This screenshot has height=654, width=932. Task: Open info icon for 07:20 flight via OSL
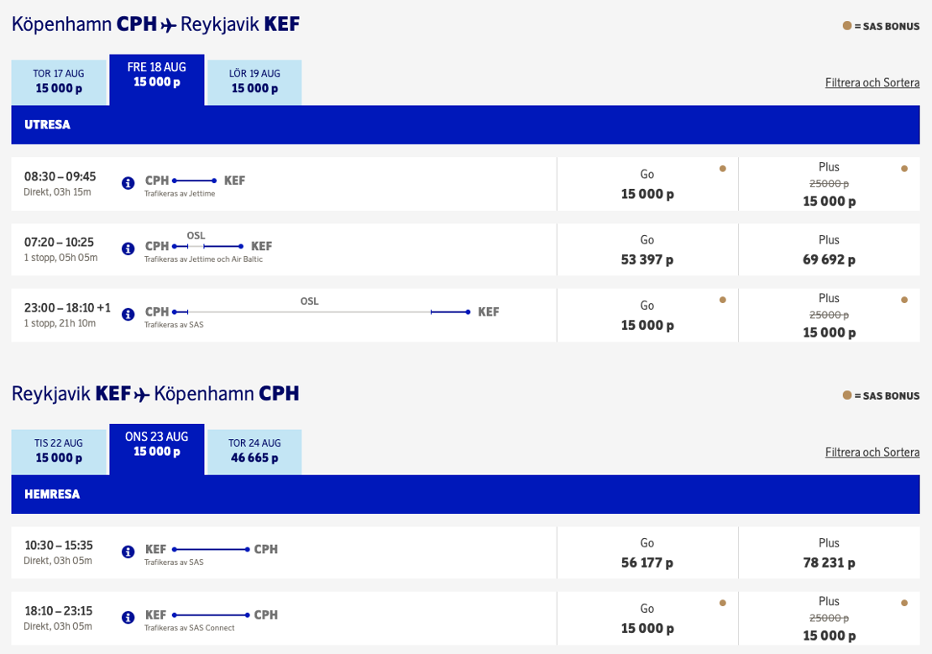coord(128,249)
